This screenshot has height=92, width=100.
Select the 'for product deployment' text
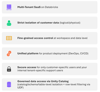click(53, 53)
